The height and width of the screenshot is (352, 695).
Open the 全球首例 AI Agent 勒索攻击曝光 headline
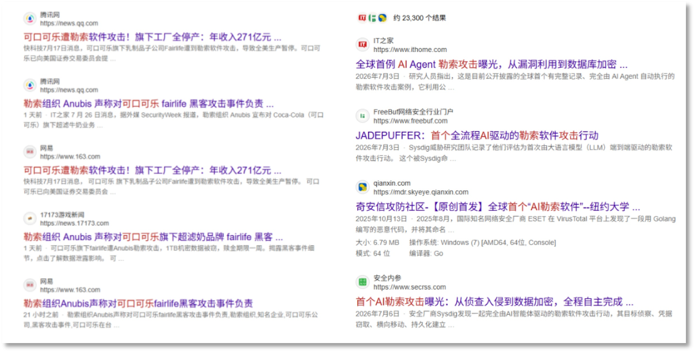click(x=492, y=64)
